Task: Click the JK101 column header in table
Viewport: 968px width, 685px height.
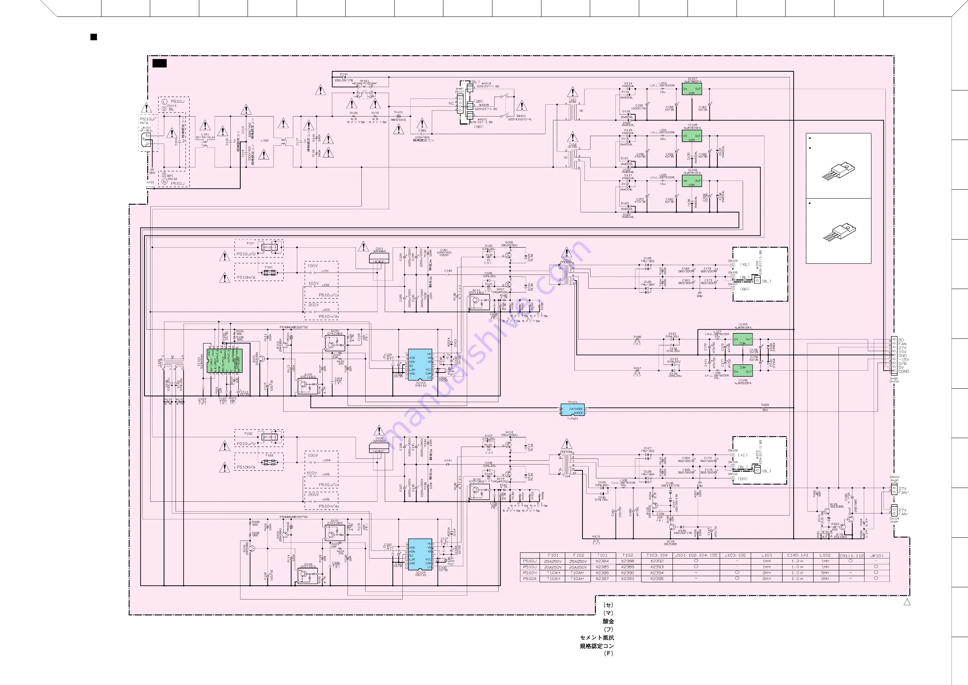Action: [877, 555]
